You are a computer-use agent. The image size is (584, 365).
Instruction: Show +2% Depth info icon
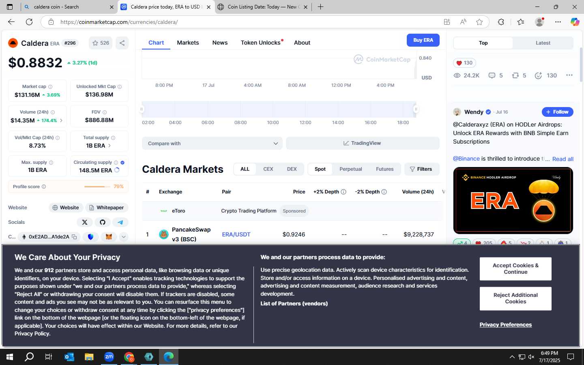pyautogui.click(x=344, y=192)
